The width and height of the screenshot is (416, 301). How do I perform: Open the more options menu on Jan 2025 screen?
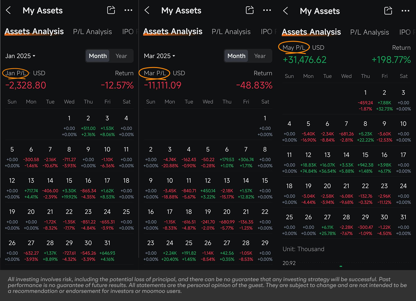[x=128, y=10]
